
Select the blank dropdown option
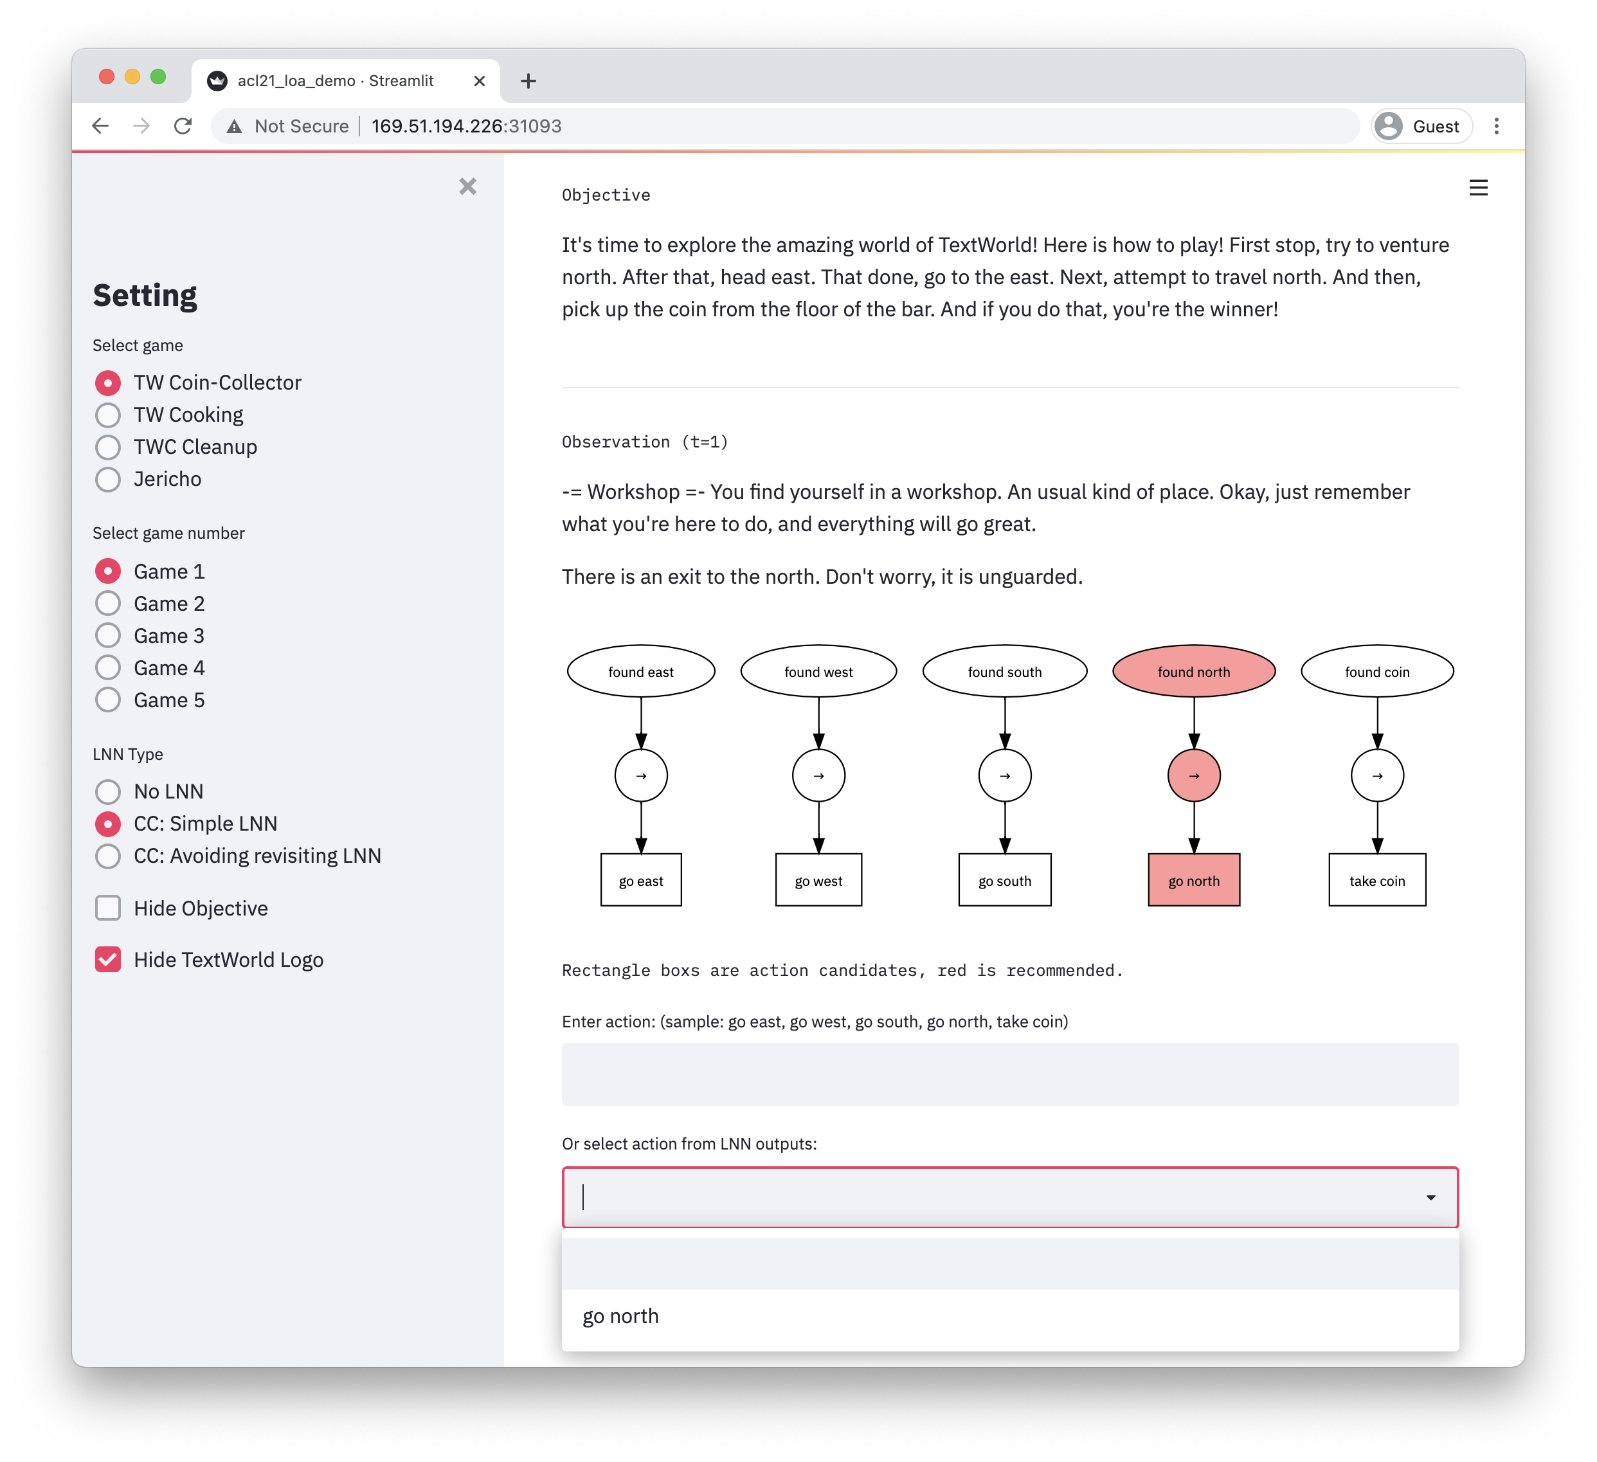(1009, 1265)
